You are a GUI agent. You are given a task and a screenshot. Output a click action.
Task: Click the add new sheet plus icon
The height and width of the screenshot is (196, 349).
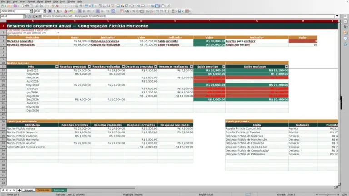click(x=19, y=190)
